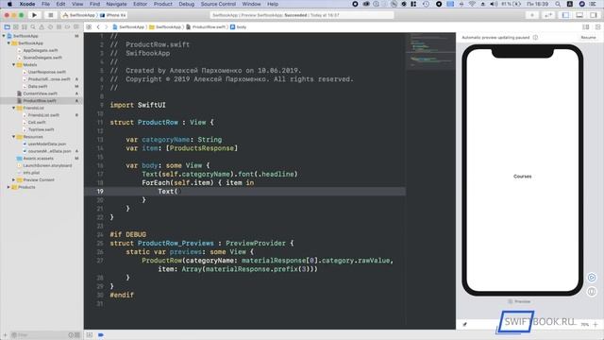Collapse the Resources group
604x340 pixels.
tap(14, 137)
